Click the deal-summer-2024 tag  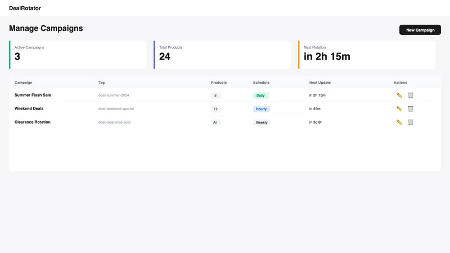114,95
